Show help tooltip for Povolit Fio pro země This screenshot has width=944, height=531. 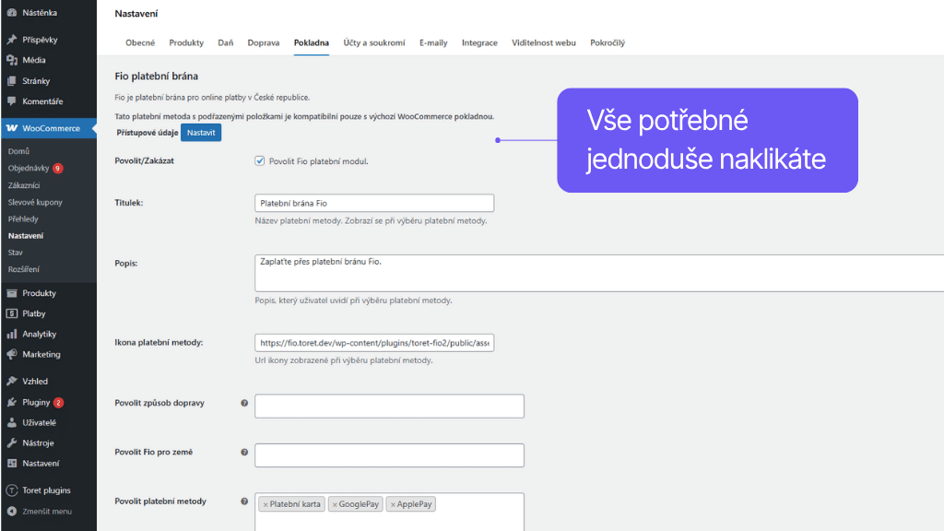[x=244, y=452]
